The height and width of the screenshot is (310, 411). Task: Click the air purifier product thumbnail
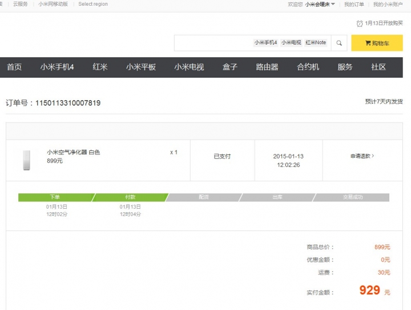(x=26, y=160)
